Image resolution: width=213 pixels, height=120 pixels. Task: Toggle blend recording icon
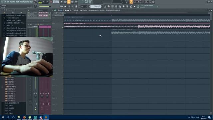point(73,2)
